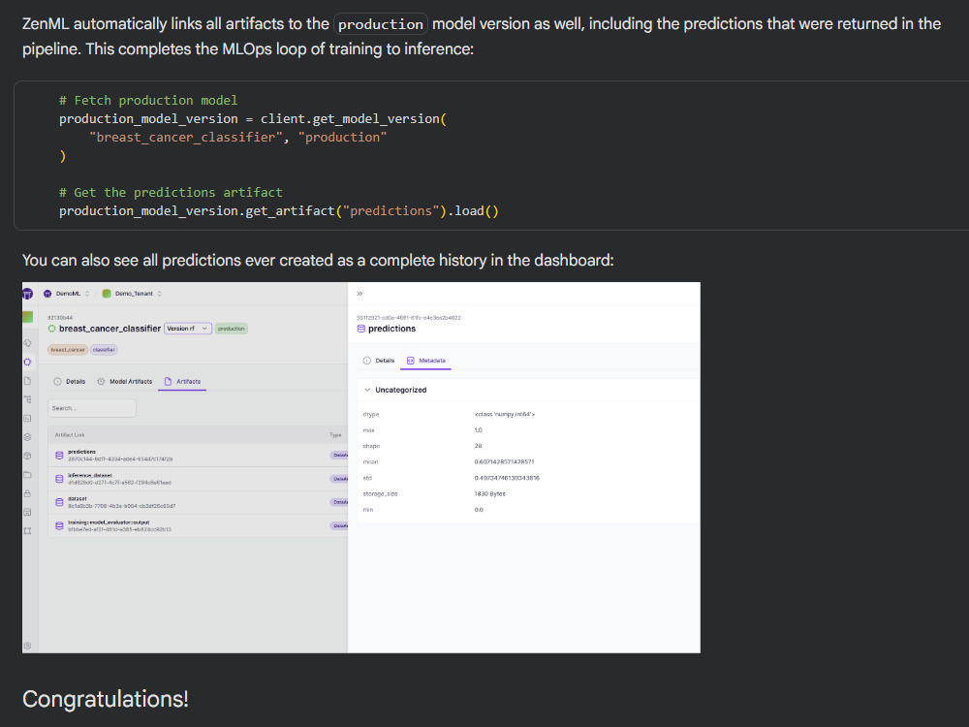This screenshot has width=969, height=727.
Task: Select the Metadata tab in predictions panel
Action: coord(425,361)
